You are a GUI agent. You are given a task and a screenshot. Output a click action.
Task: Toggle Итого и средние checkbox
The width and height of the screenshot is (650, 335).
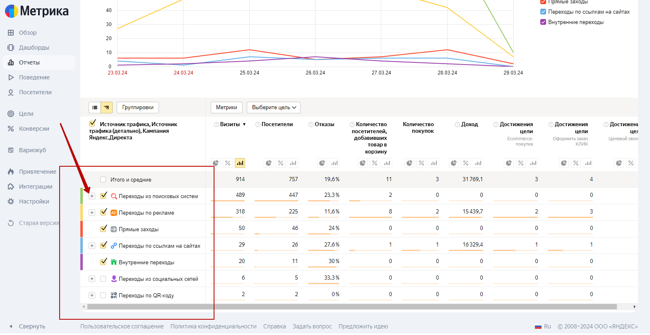click(103, 179)
